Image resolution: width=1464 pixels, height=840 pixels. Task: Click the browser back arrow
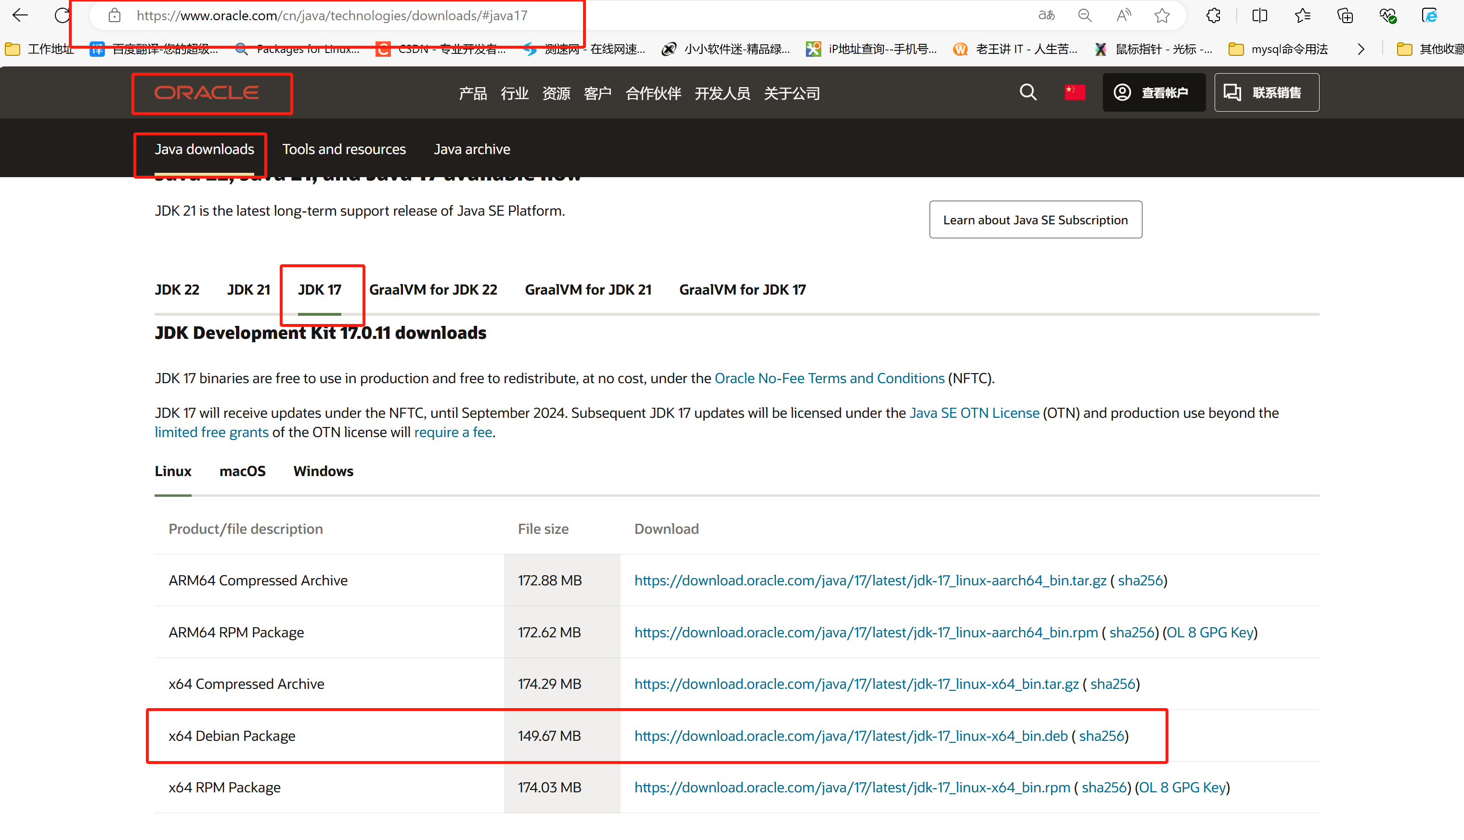click(x=20, y=15)
